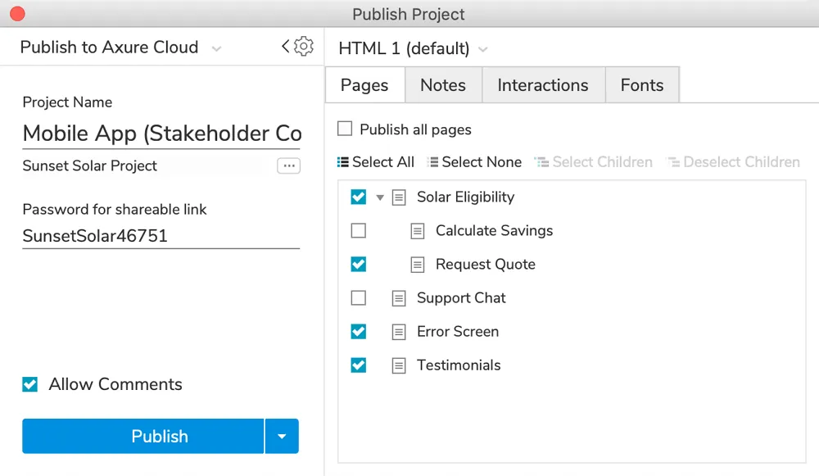Switch to the Interactions tab
This screenshot has height=476, width=819.
pos(542,85)
